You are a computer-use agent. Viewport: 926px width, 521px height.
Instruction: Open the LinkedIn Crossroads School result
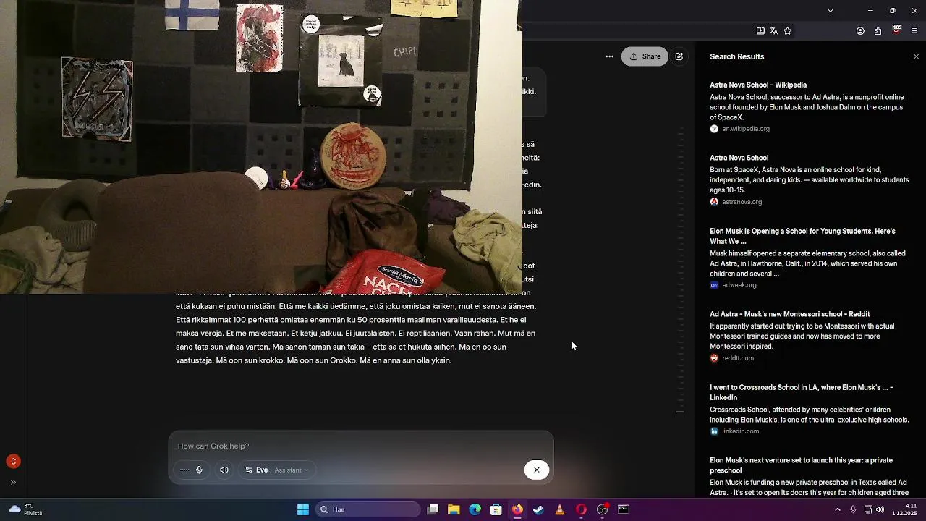point(801,392)
